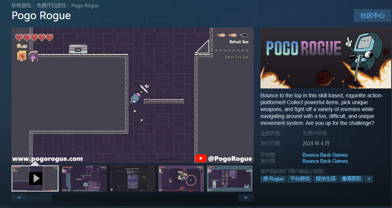Click the Pogo Rogue breadcrumb link

[x=85, y=5]
